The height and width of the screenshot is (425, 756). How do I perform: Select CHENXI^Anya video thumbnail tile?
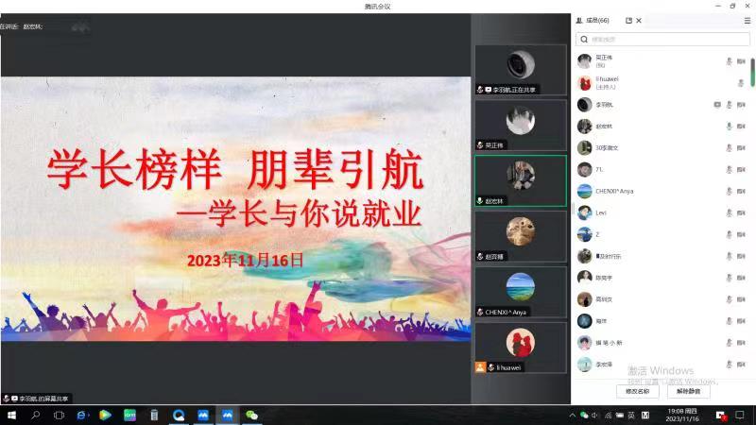pos(520,292)
